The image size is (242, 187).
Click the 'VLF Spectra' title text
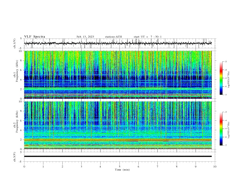pyautogui.click(x=35, y=37)
